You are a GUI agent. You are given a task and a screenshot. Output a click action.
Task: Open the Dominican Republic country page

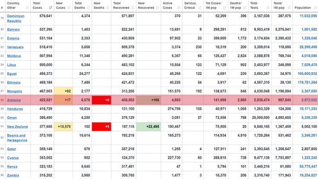coord(16,18)
